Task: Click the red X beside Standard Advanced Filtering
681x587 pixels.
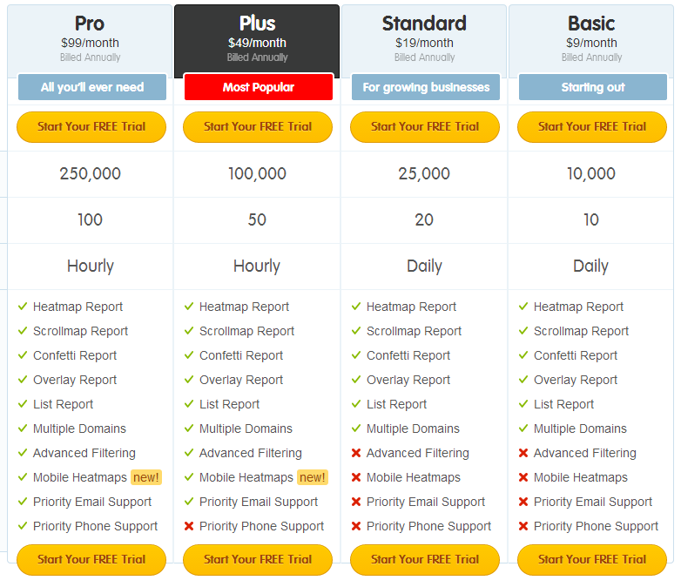Action: [356, 453]
